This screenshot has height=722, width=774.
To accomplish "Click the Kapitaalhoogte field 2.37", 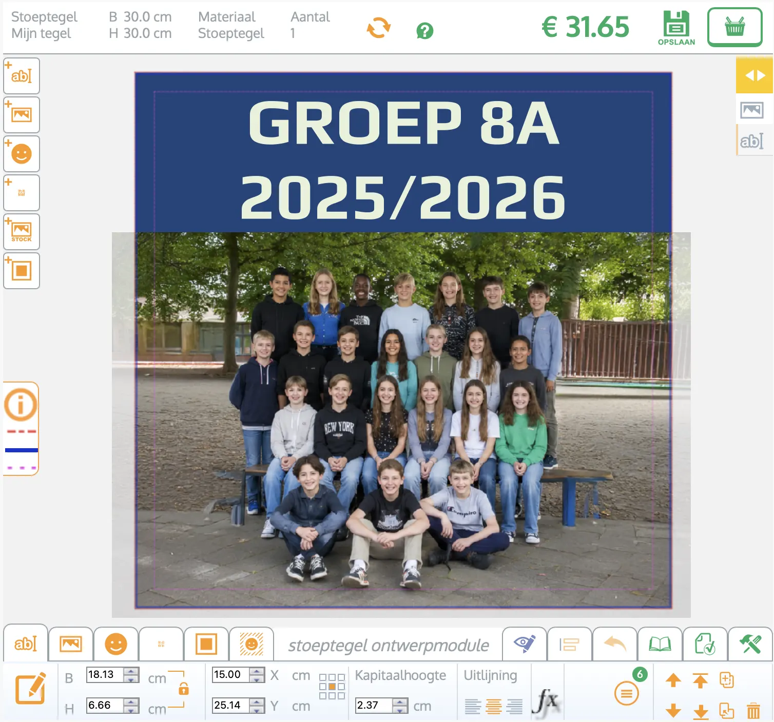I will [x=374, y=705].
